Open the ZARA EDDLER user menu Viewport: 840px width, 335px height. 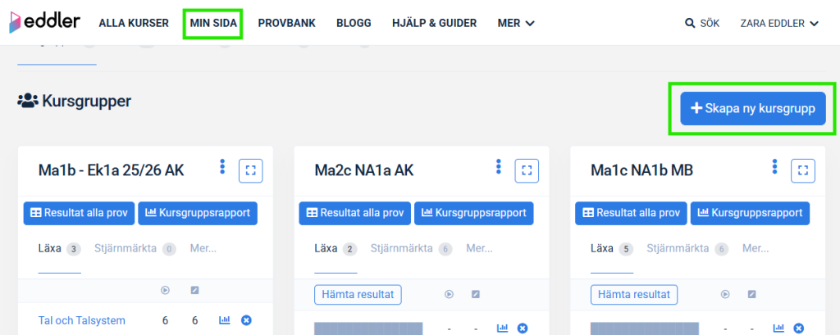779,23
